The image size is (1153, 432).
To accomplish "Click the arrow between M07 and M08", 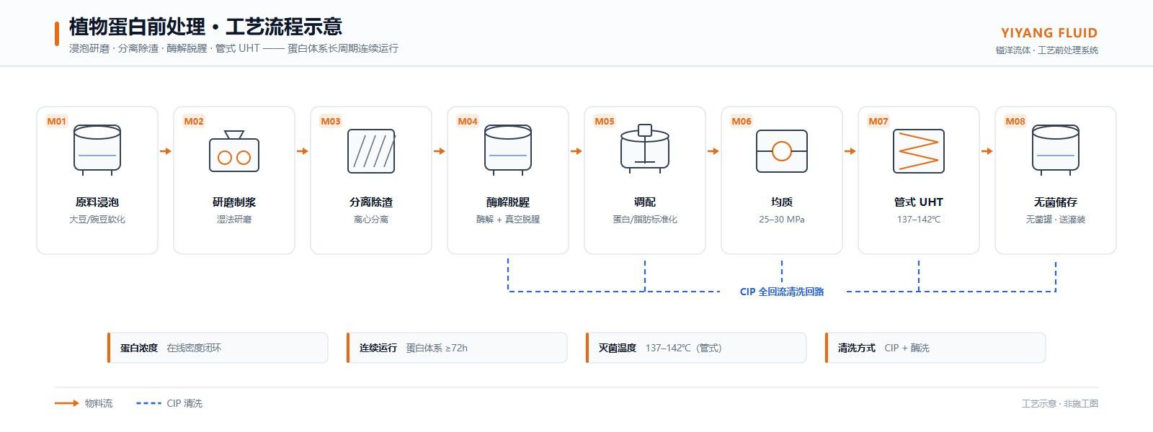I will coord(987,151).
